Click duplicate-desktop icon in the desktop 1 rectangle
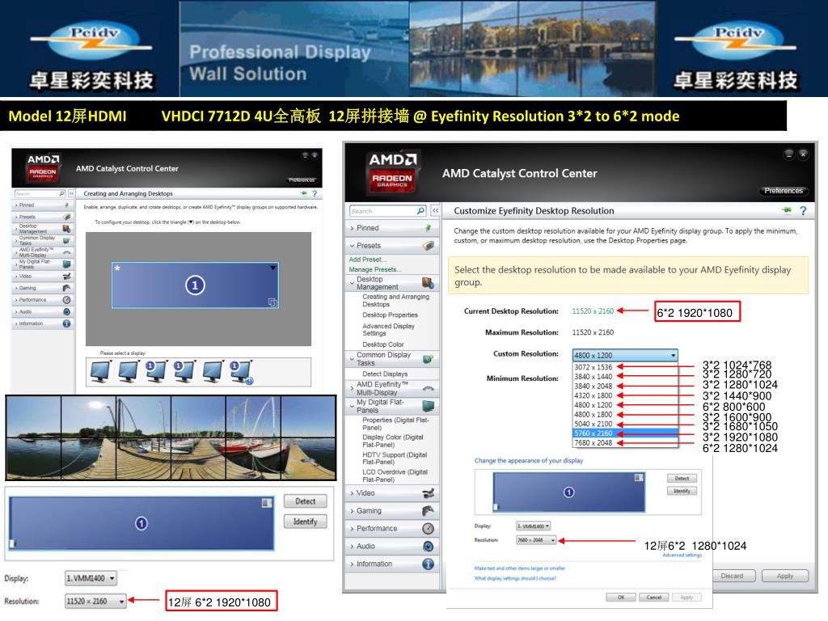 [272, 302]
